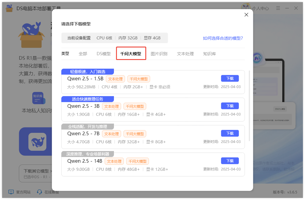This screenshot has width=305, height=200.
Task: Click the 适合快速推理任务 banner
Action: coord(88,99)
